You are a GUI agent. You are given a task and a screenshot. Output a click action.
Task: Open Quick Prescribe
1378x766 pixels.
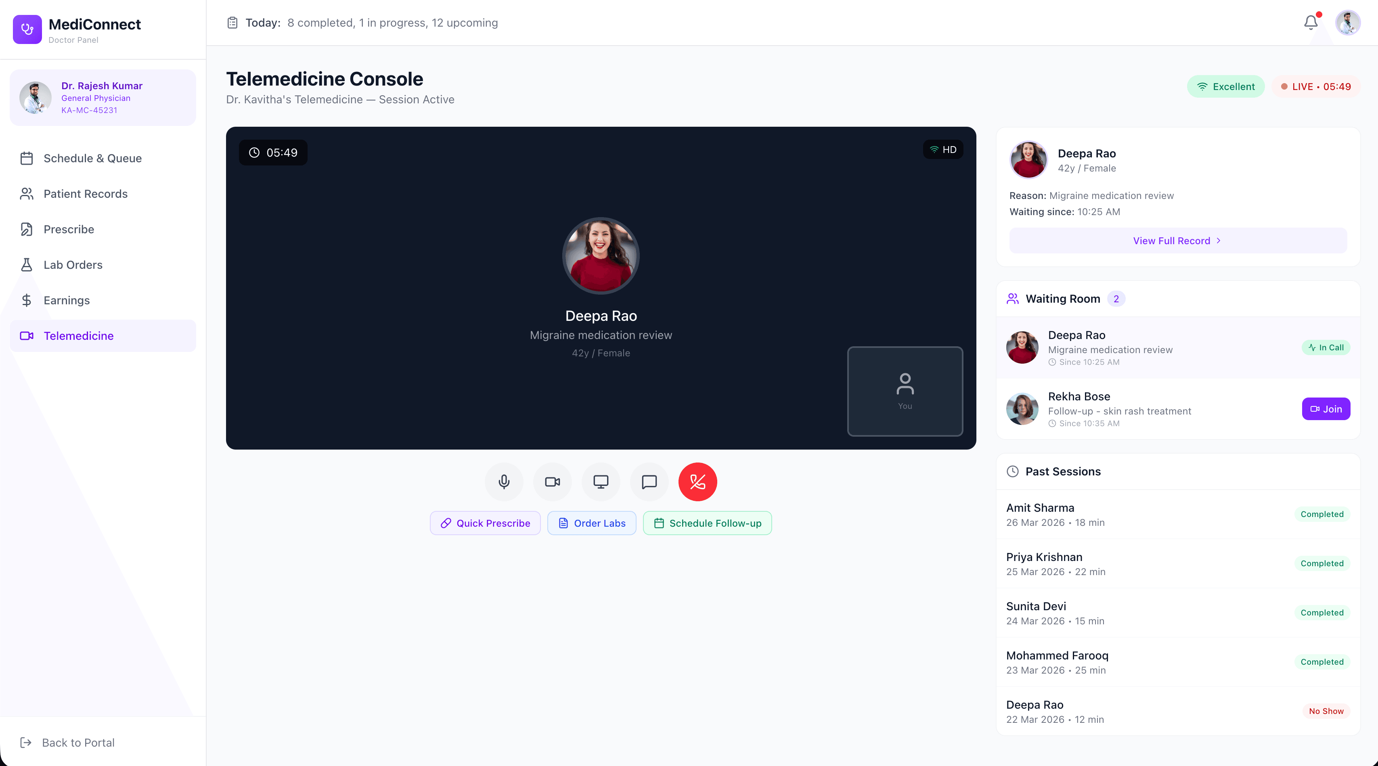tap(485, 523)
